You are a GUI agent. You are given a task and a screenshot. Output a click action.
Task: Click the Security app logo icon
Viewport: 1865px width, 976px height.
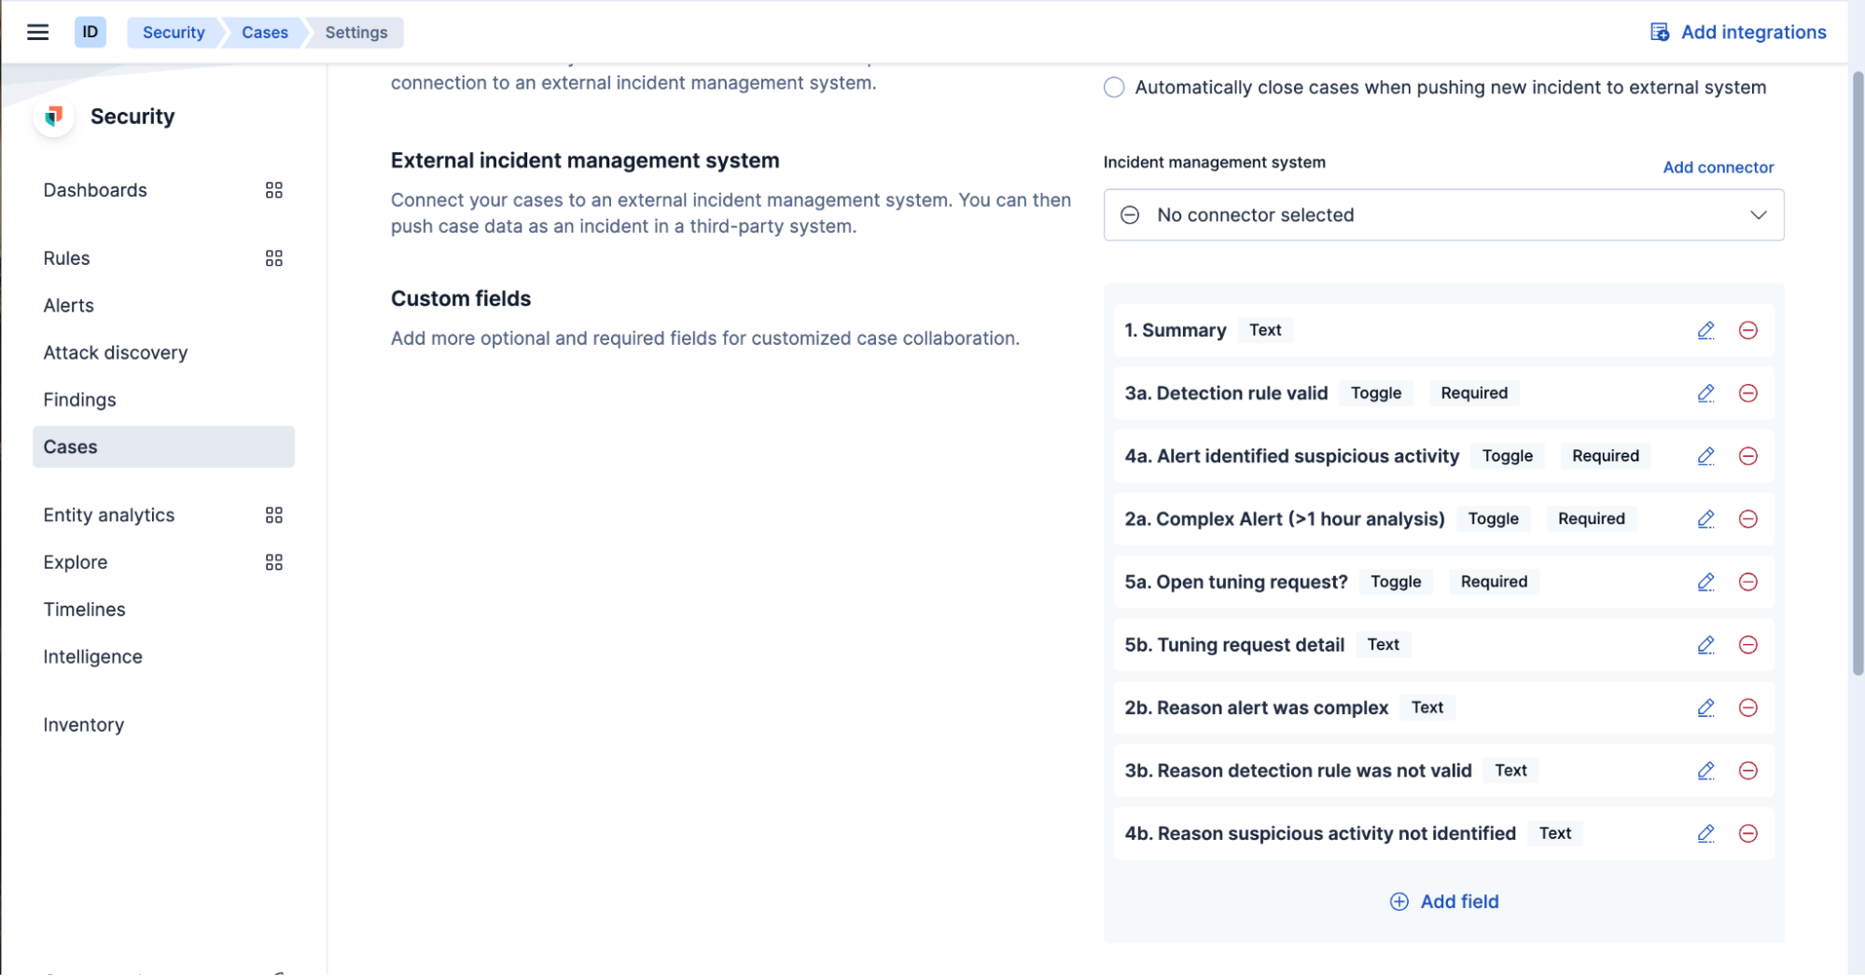54,117
